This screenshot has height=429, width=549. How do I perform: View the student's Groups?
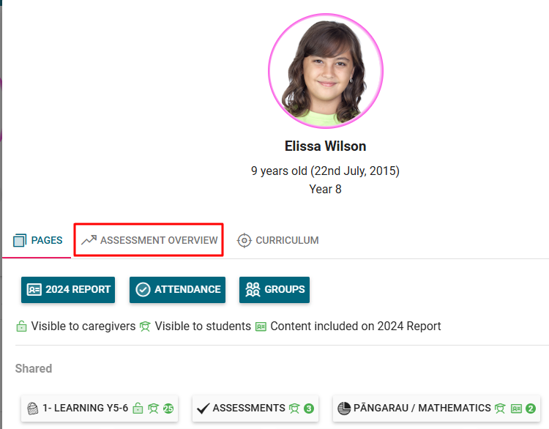(x=274, y=289)
